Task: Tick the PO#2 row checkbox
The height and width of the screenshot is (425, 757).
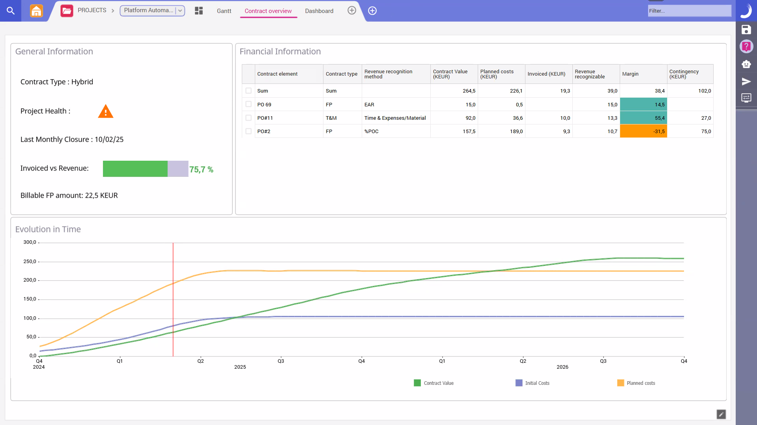Action: click(x=249, y=131)
